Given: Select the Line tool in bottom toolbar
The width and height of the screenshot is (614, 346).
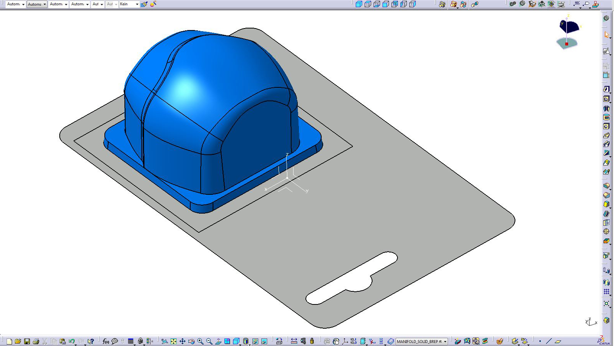Looking at the screenshot, I should (x=549, y=341).
